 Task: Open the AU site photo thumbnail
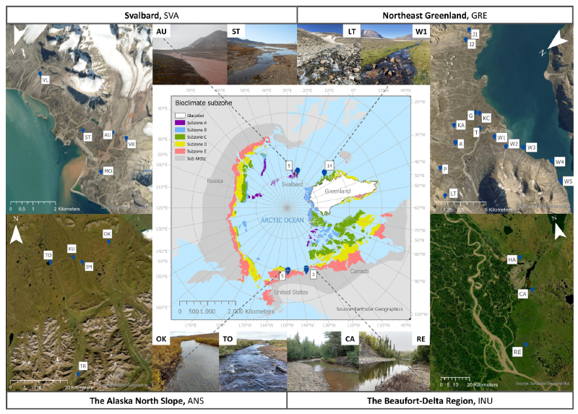pyautogui.click(x=189, y=61)
